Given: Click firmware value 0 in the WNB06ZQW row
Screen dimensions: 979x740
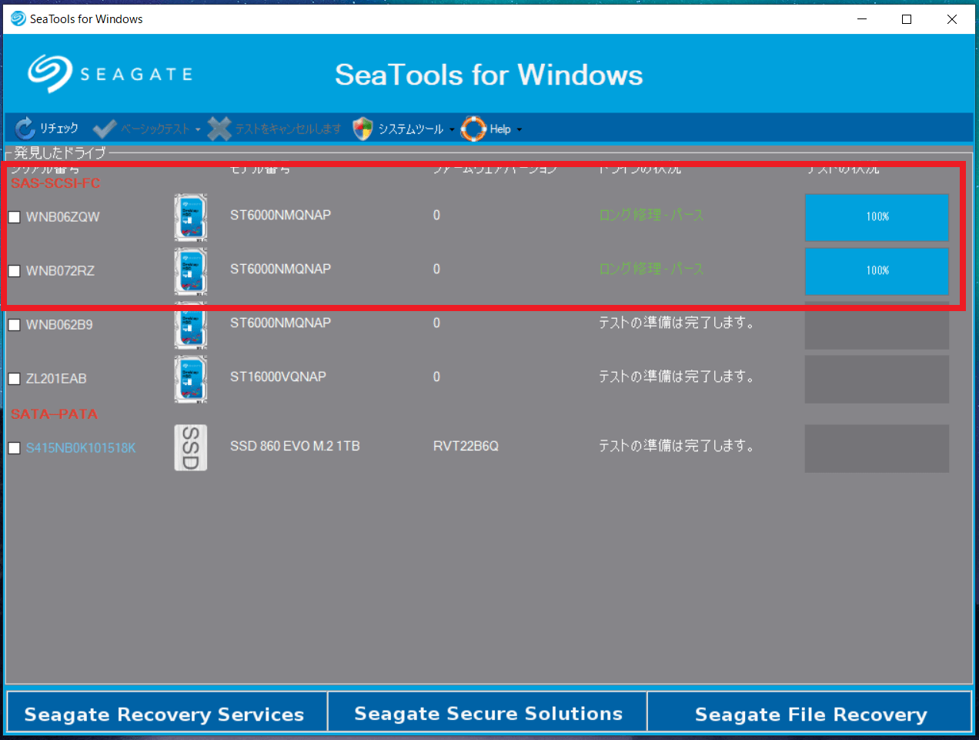Looking at the screenshot, I should coord(436,215).
